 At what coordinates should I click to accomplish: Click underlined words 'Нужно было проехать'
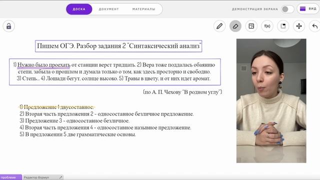(x=43, y=65)
